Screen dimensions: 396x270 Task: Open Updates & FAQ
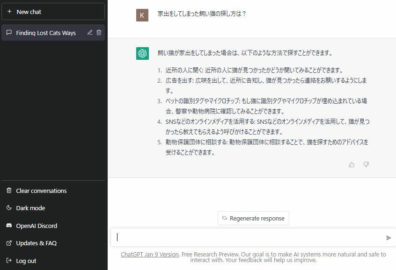[x=36, y=243]
